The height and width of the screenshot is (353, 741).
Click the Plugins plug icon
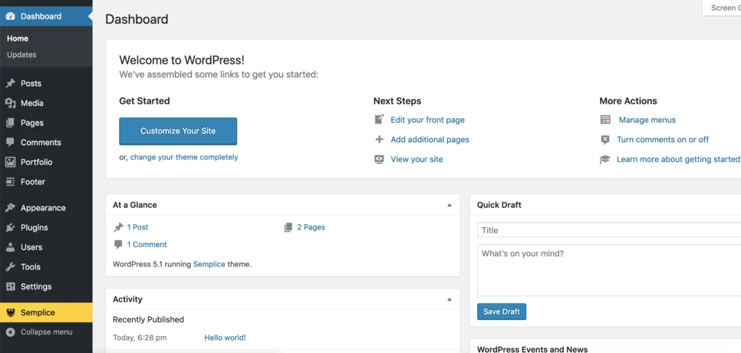10,228
